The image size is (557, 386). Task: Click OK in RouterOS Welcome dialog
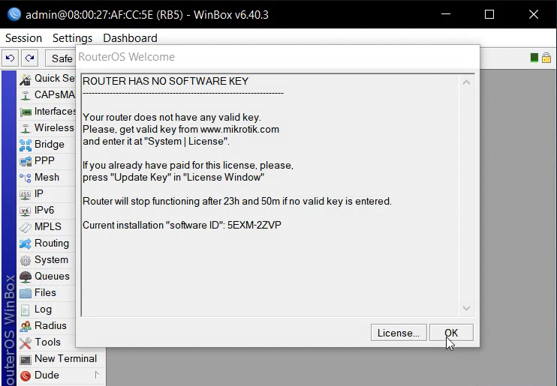coord(451,333)
